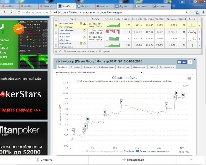
Task: Toggle the Значительные выигрыши legend series
Action: tap(152, 151)
